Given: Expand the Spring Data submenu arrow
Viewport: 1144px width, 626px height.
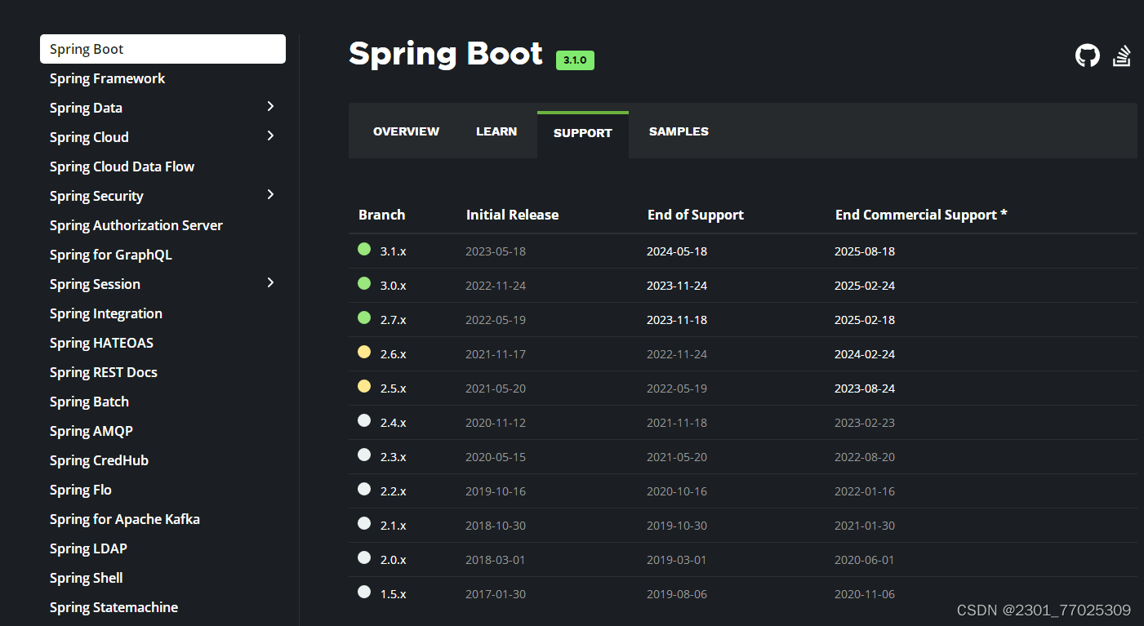Looking at the screenshot, I should click(x=270, y=106).
